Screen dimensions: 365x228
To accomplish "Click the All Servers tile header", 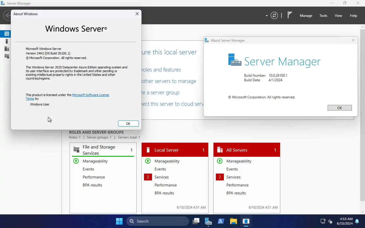I will pos(247,150).
